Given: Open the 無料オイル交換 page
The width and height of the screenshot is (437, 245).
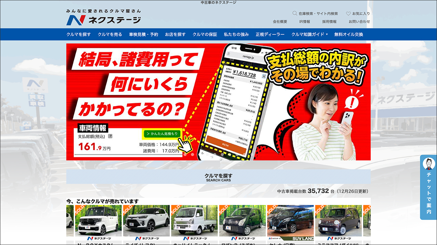Looking at the screenshot, I should [x=349, y=34].
